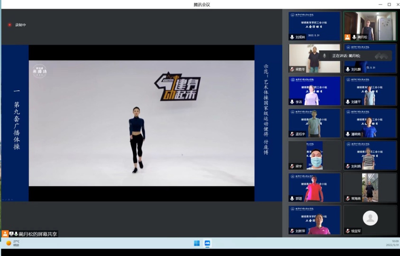Click the microphone icon in the speaking banner
Viewport: 400px width, 256px height.
325,56
